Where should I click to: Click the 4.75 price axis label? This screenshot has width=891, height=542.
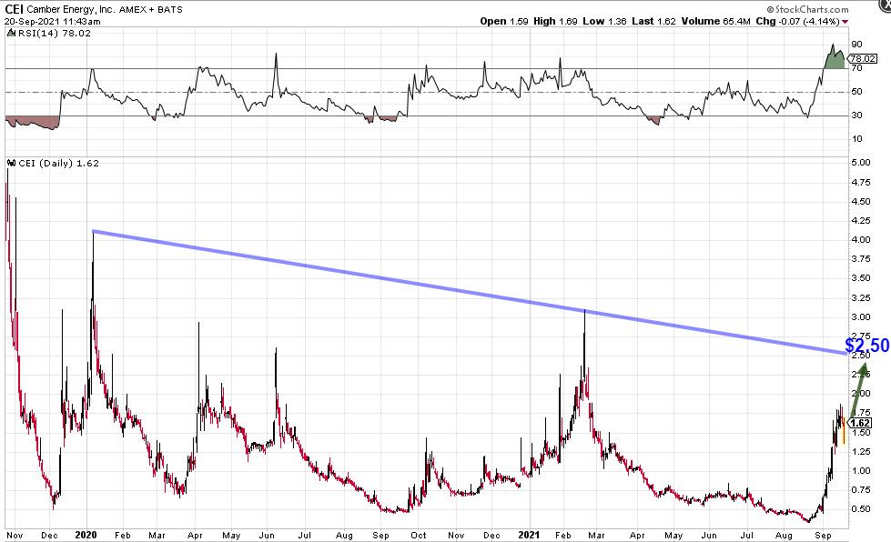pyautogui.click(x=860, y=182)
